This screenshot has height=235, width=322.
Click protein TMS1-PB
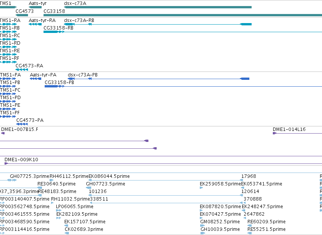point(10,82)
